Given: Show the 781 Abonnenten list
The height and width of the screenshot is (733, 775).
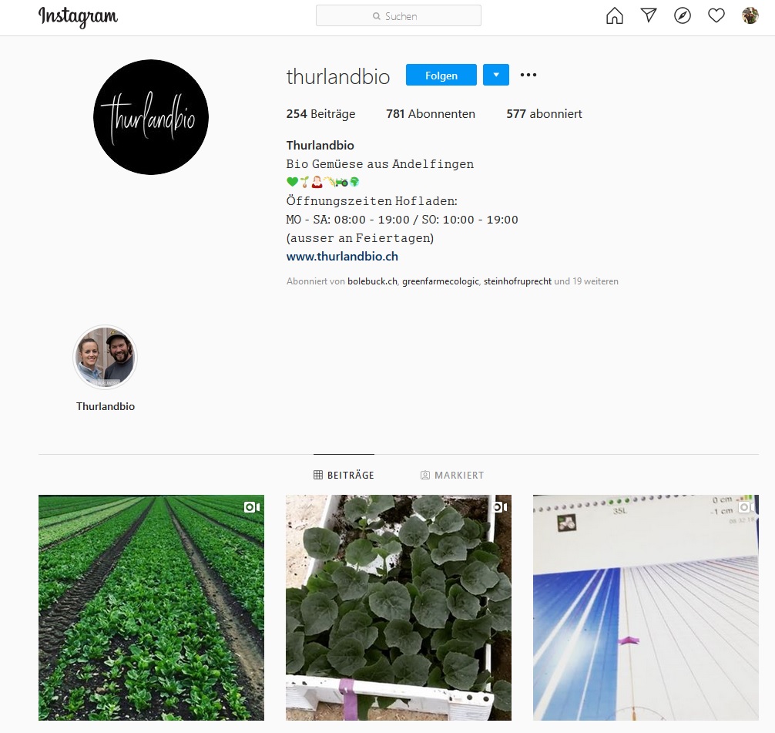Looking at the screenshot, I should 431,114.
